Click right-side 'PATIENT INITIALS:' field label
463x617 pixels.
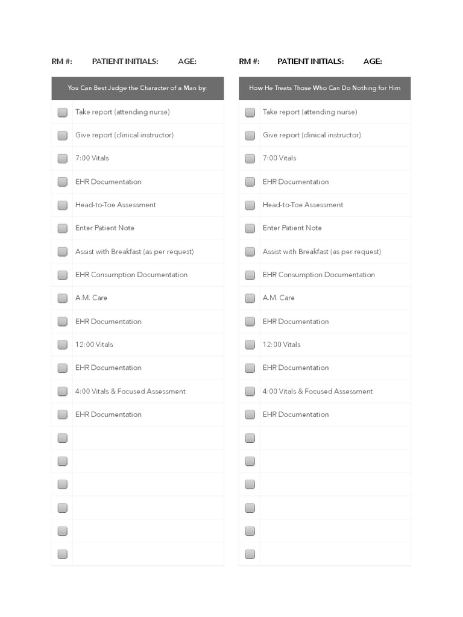pos(310,61)
